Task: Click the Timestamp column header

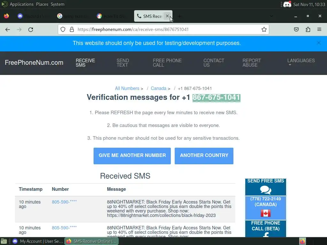Action: click(x=31, y=189)
